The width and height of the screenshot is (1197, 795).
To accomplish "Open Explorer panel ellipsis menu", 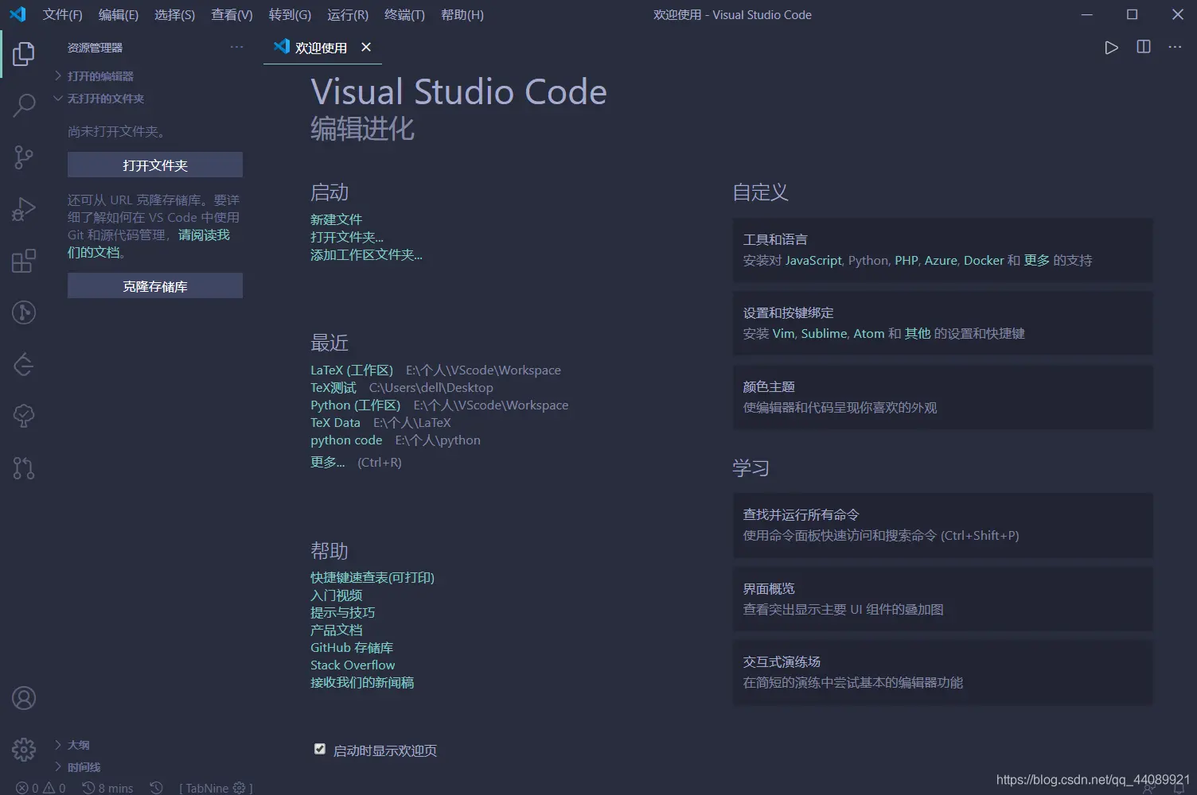I will pyautogui.click(x=237, y=47).
